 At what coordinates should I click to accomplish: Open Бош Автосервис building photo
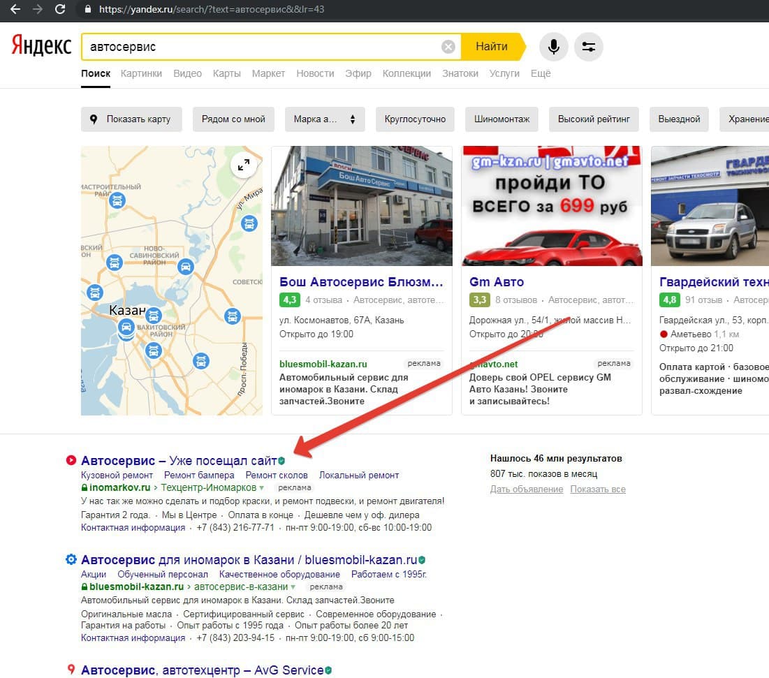pyautogui.click(x=361, y=206)
